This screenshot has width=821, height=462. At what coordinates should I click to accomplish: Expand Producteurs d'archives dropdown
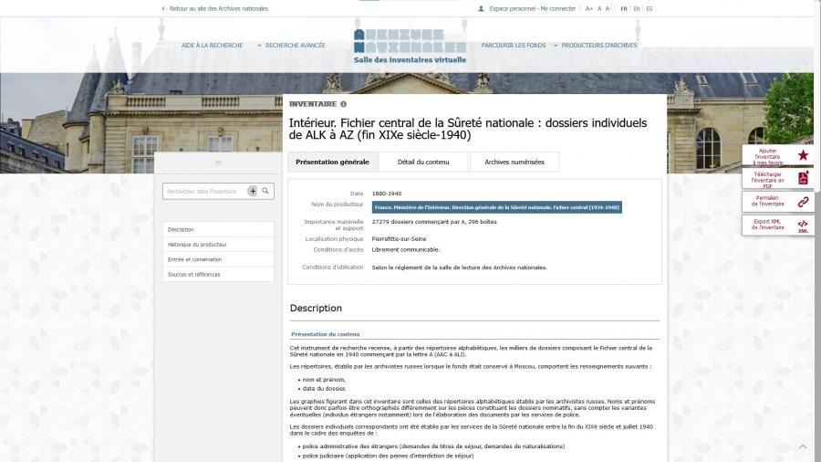pyautogui.click(x=596, y=46)
